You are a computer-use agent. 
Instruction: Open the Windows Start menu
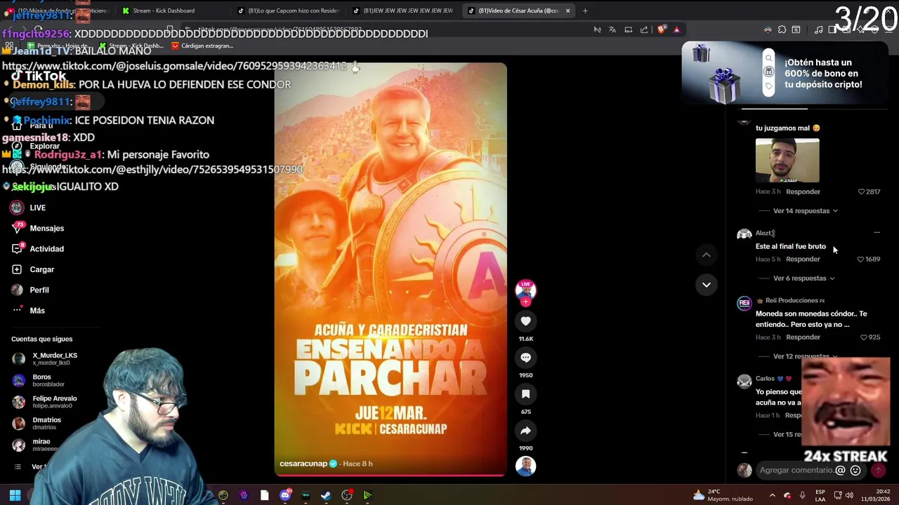coord(15,495)
